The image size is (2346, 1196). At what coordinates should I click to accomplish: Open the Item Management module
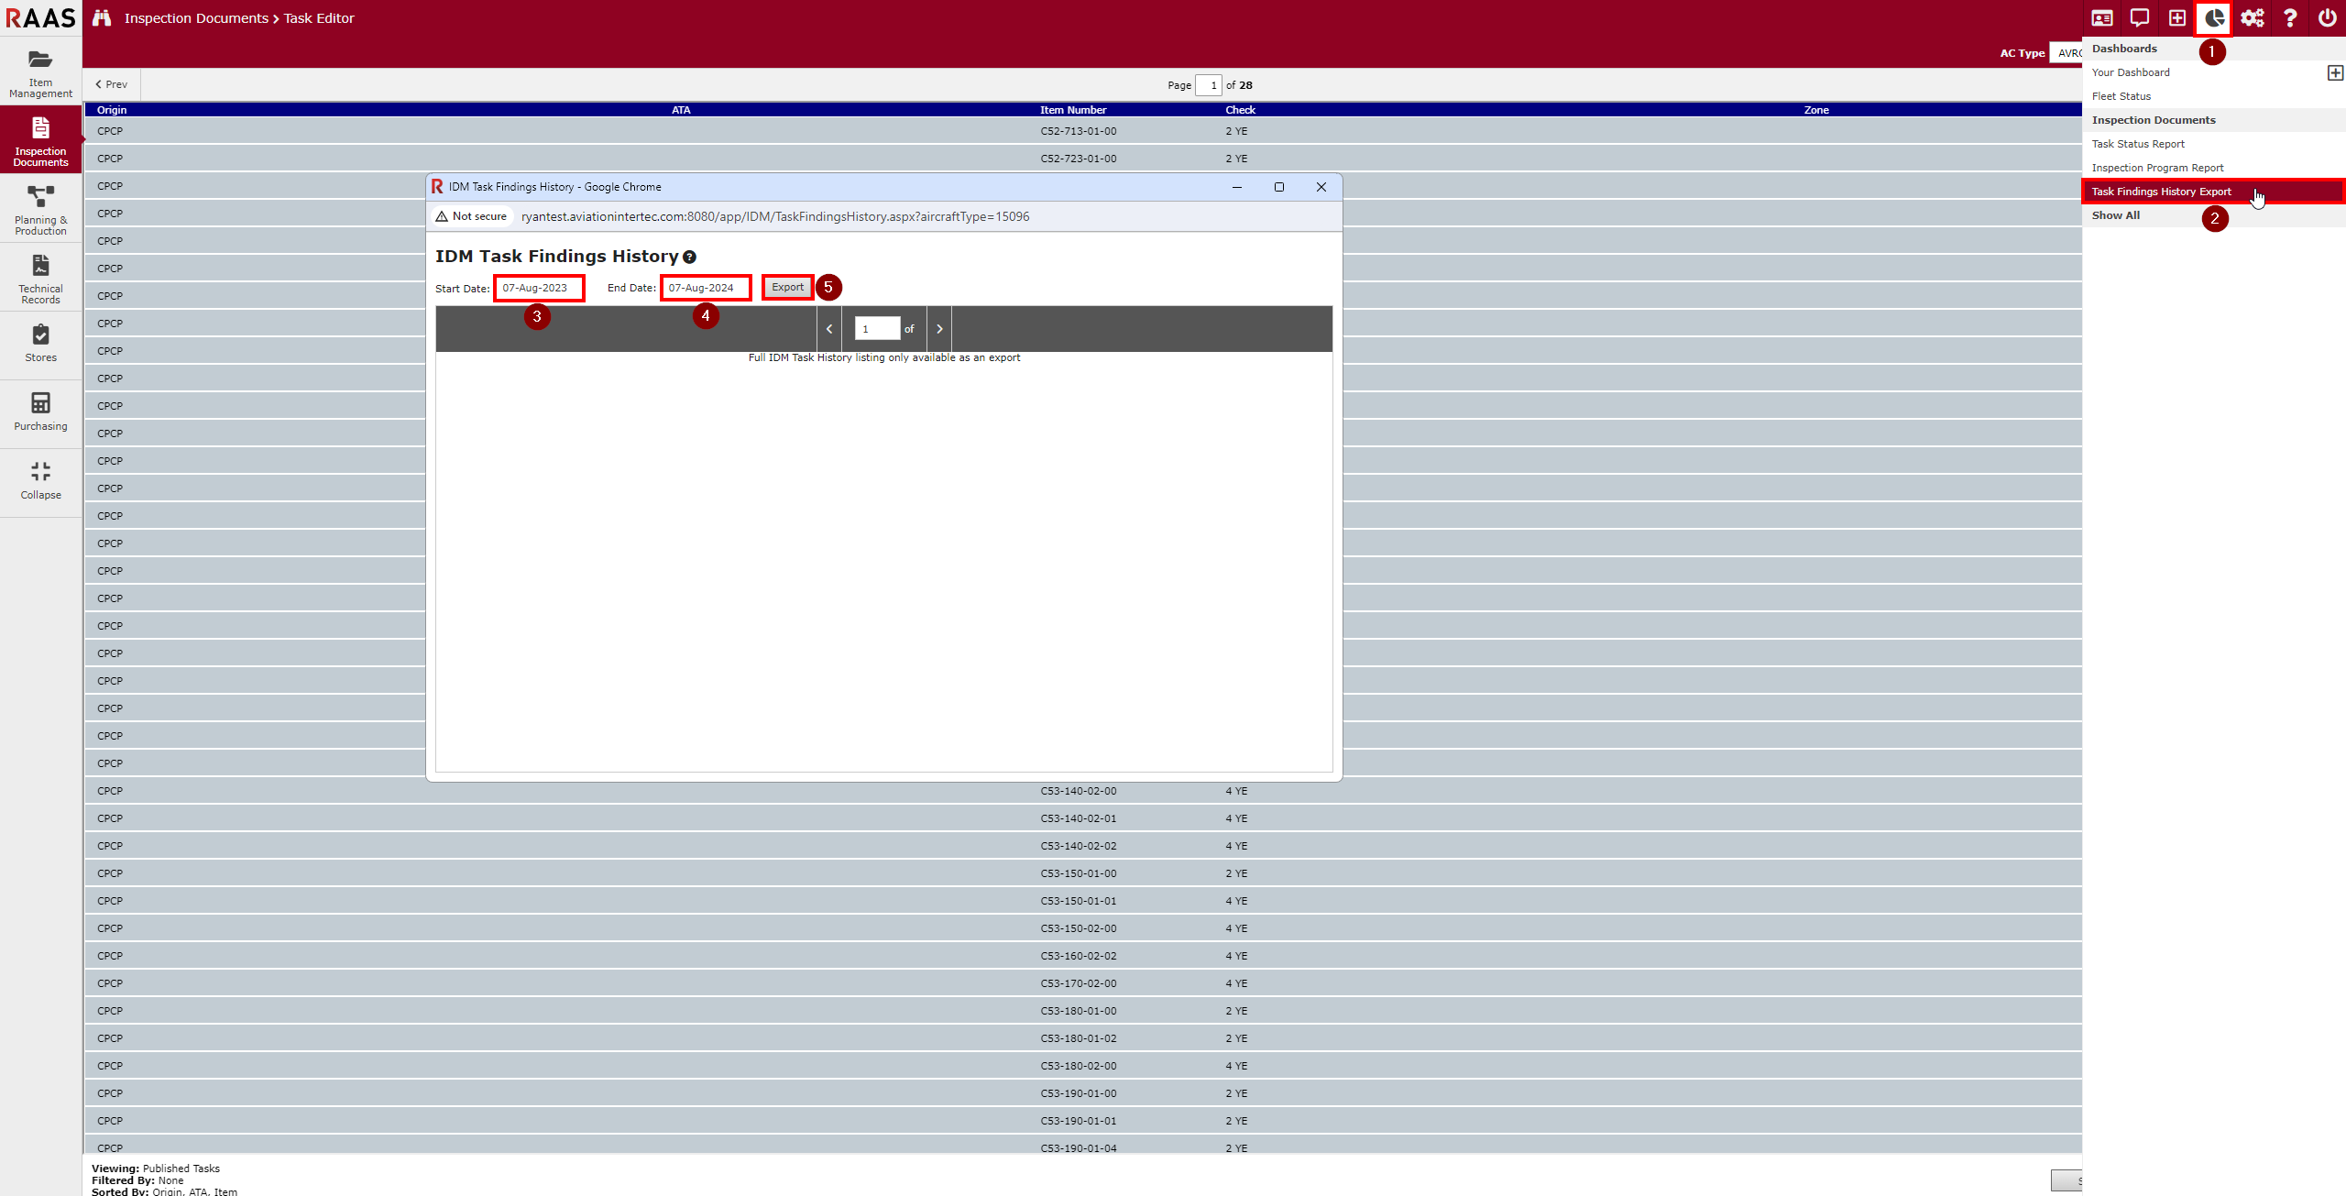[x=40, y=73]
